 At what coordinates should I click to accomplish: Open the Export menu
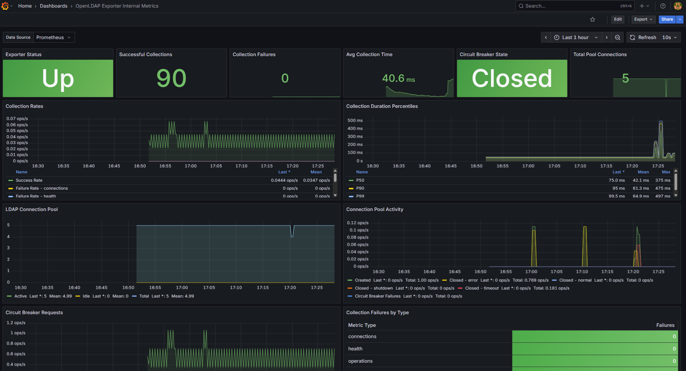pos(643,20)
